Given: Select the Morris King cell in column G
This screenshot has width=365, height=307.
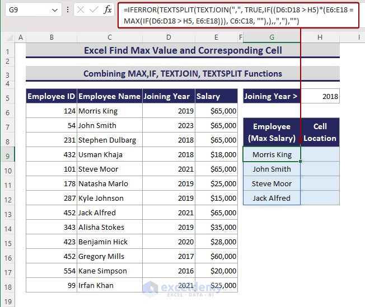Looking at the screenshot, I should coord(272,154).
